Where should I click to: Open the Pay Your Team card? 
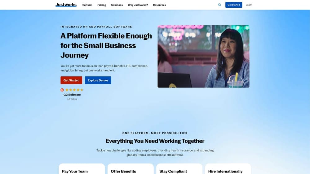tap(82, 169)
